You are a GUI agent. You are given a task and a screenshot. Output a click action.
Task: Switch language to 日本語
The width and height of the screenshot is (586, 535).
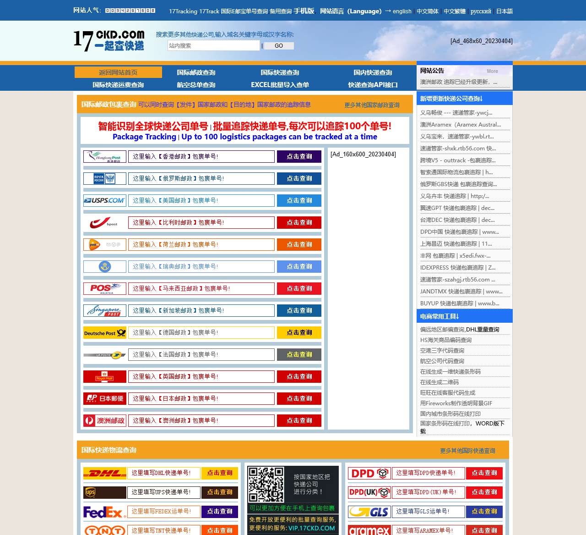coord(505,11)
